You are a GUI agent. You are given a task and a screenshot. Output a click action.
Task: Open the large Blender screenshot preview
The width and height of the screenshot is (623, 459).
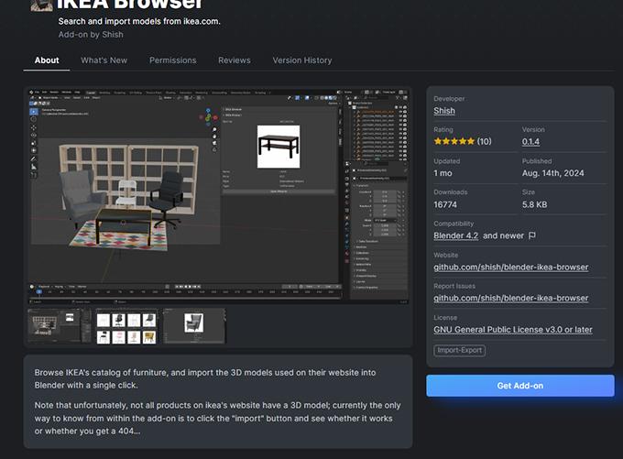[x=218, y=195]
